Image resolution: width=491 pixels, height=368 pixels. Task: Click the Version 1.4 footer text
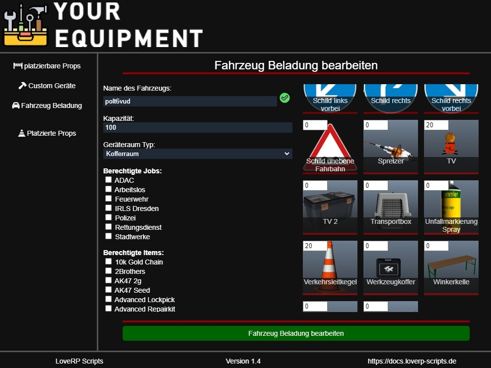(243, 361)
